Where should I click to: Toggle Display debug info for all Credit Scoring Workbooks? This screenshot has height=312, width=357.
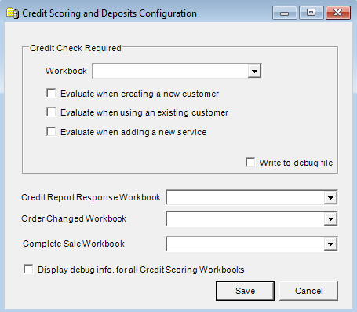28,269
